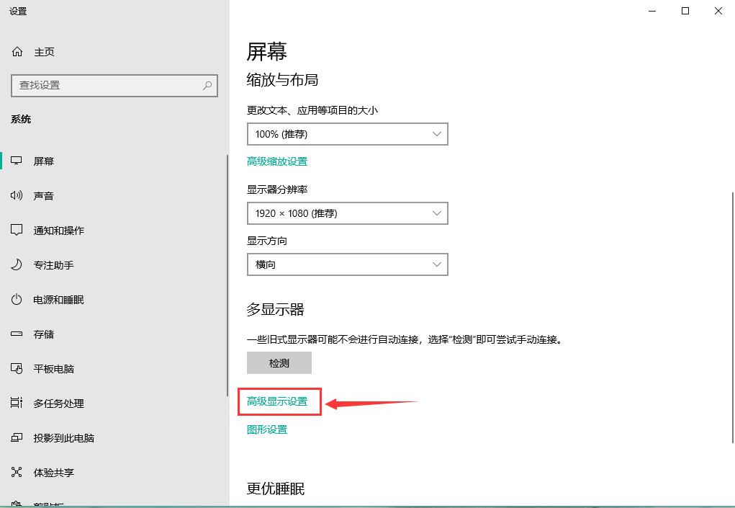This screenshot has height=508, width=735.
Task: Maximize the 设置 window
Action: (685, 11)
